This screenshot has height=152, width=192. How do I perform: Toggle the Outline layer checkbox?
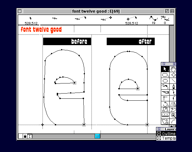click(159, 133)
